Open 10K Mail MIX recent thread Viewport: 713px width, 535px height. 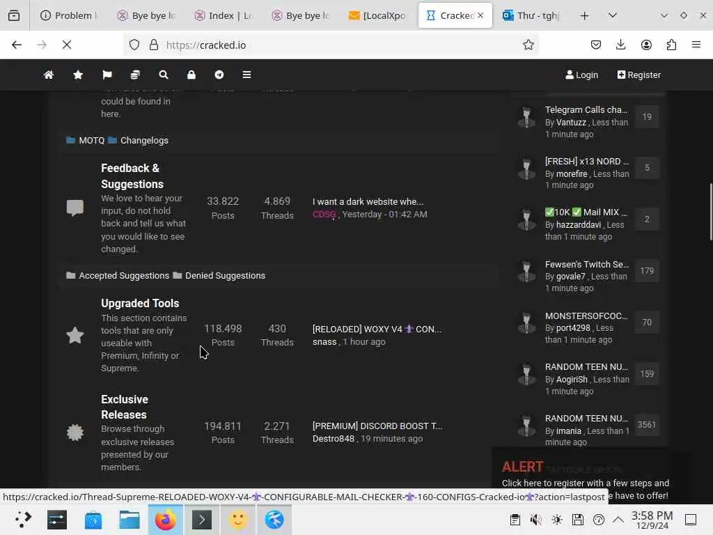click(x=586, y=212)
